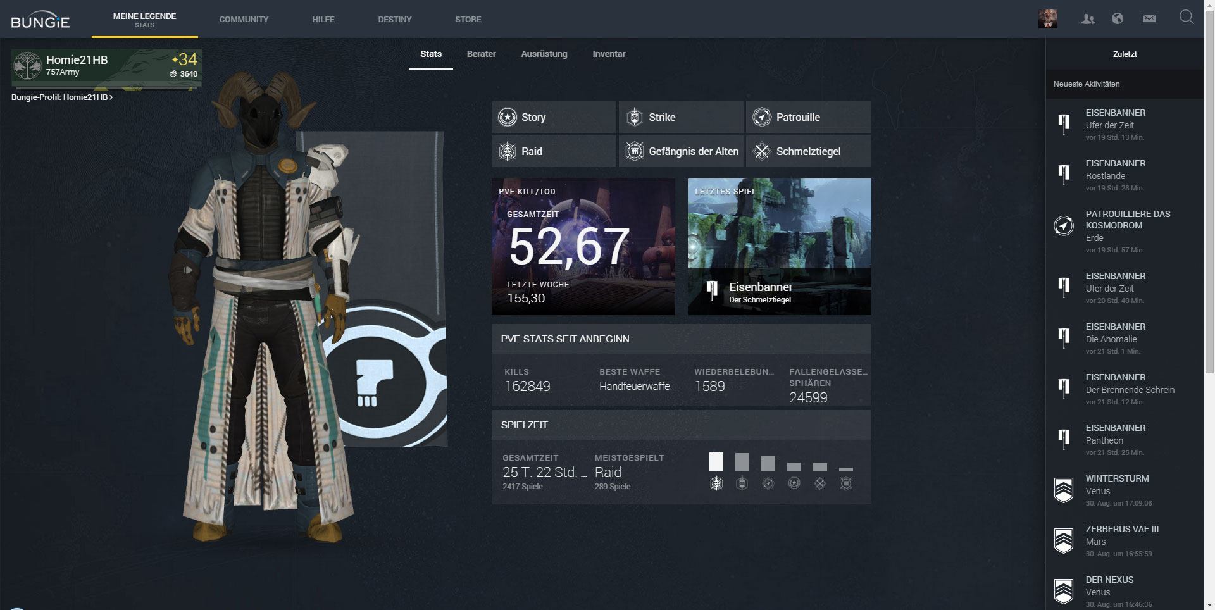The width and height of the screenshot is (1215, 610).
Task: Click the Bungie logo
Action: 40,20
